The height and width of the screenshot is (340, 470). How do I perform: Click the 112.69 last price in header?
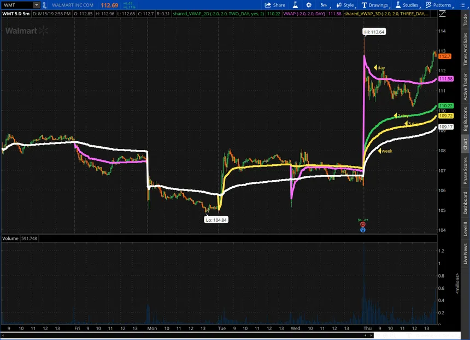coord(109,5)
